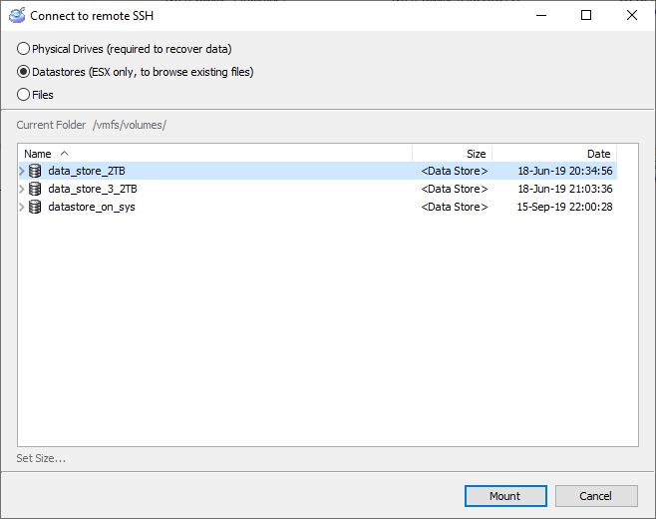Viewport: 656px width, 519px height.
Task: Expand the data_store_2TB tree node
Action: click(22, 171)
